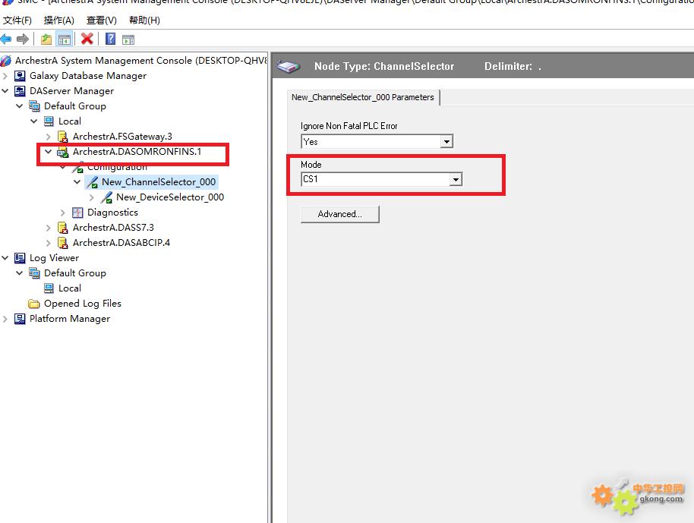Expand the Galaxy Database Manager node
The height and width of the screenshot is (523, 694).
coord(5,76)
